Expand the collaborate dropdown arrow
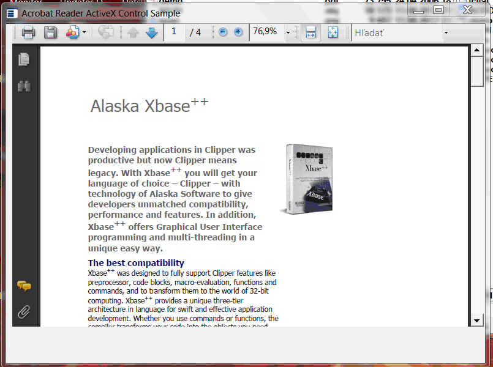This screenshot has width=493, height=367. click(85, 32)
